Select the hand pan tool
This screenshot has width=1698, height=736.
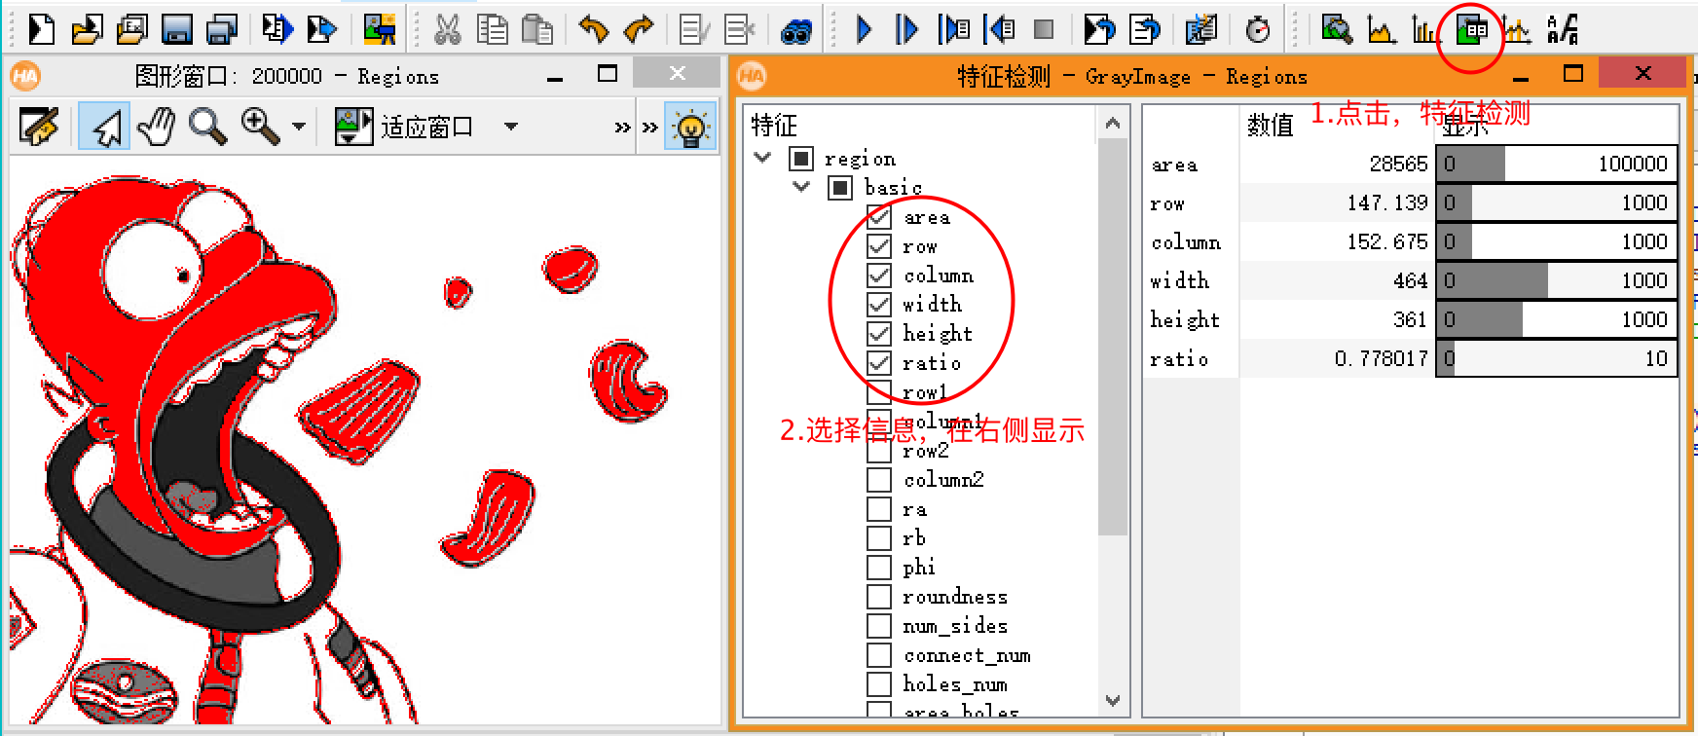pyautogui.click(x=156, y=127)
